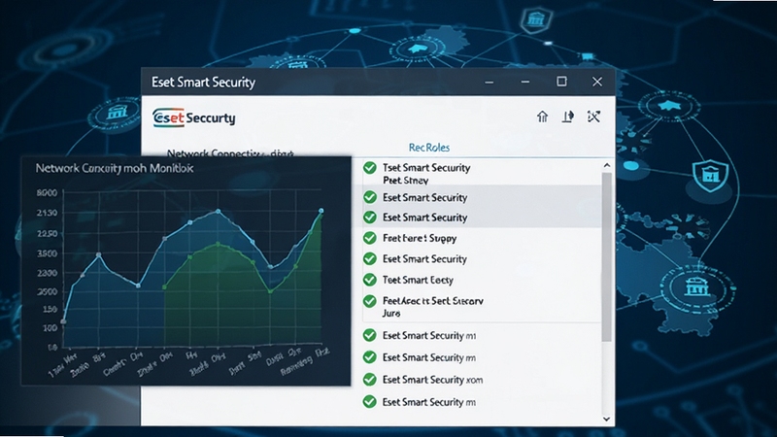Open the crossed tools icon in the header
Viewport: 777px width, 437px height.
point(593,117)
